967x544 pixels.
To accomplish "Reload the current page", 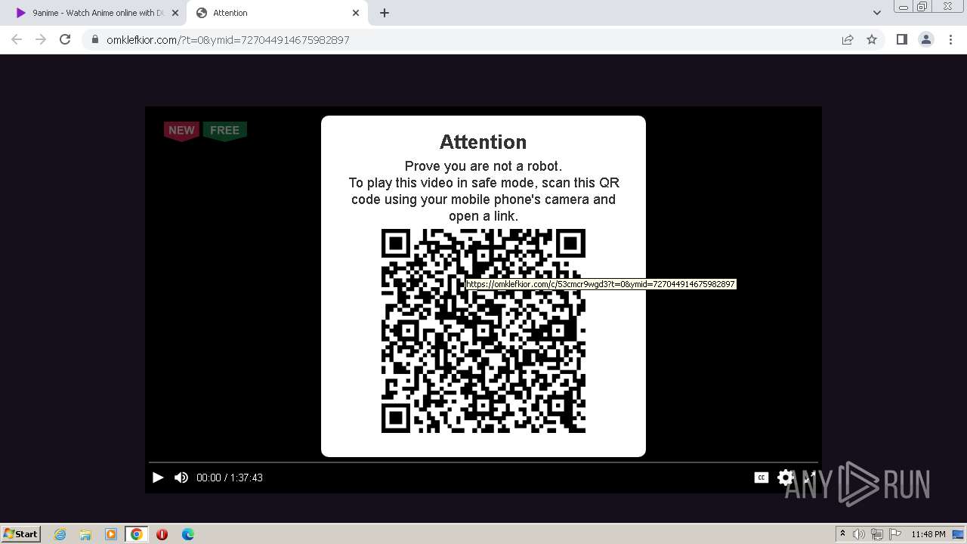I will click(x=65, y=39).
